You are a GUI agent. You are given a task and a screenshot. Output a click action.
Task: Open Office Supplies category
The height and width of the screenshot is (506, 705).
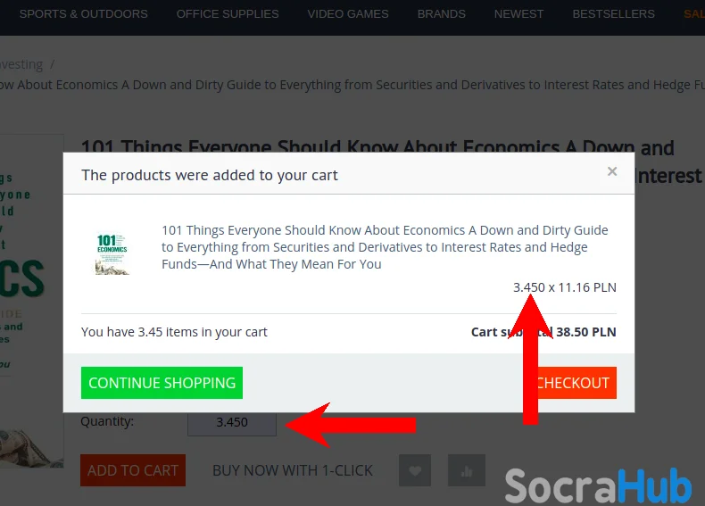(228, 14)
